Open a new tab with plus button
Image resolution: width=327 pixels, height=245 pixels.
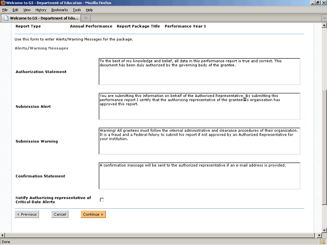(x=86, y=18)
